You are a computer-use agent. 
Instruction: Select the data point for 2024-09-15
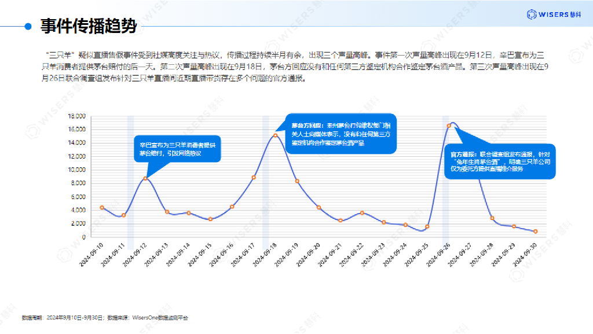pos(211,219)
